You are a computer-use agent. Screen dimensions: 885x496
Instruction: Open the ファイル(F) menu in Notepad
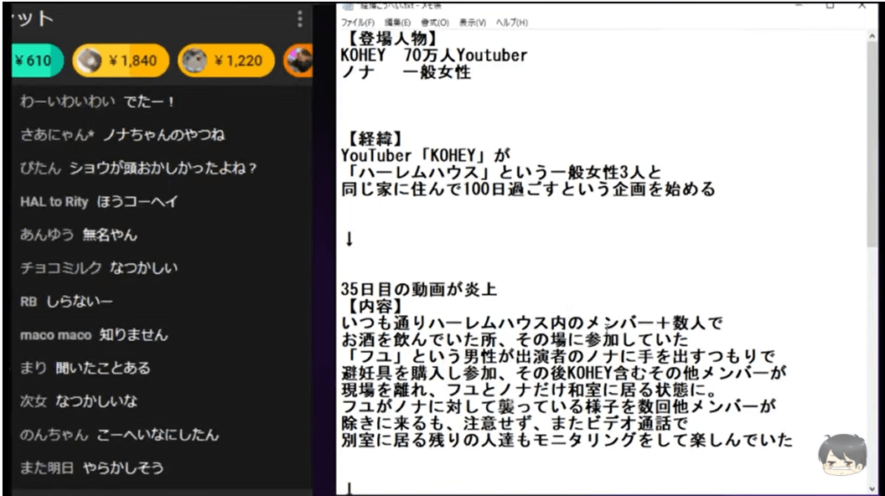click(358, 22)
